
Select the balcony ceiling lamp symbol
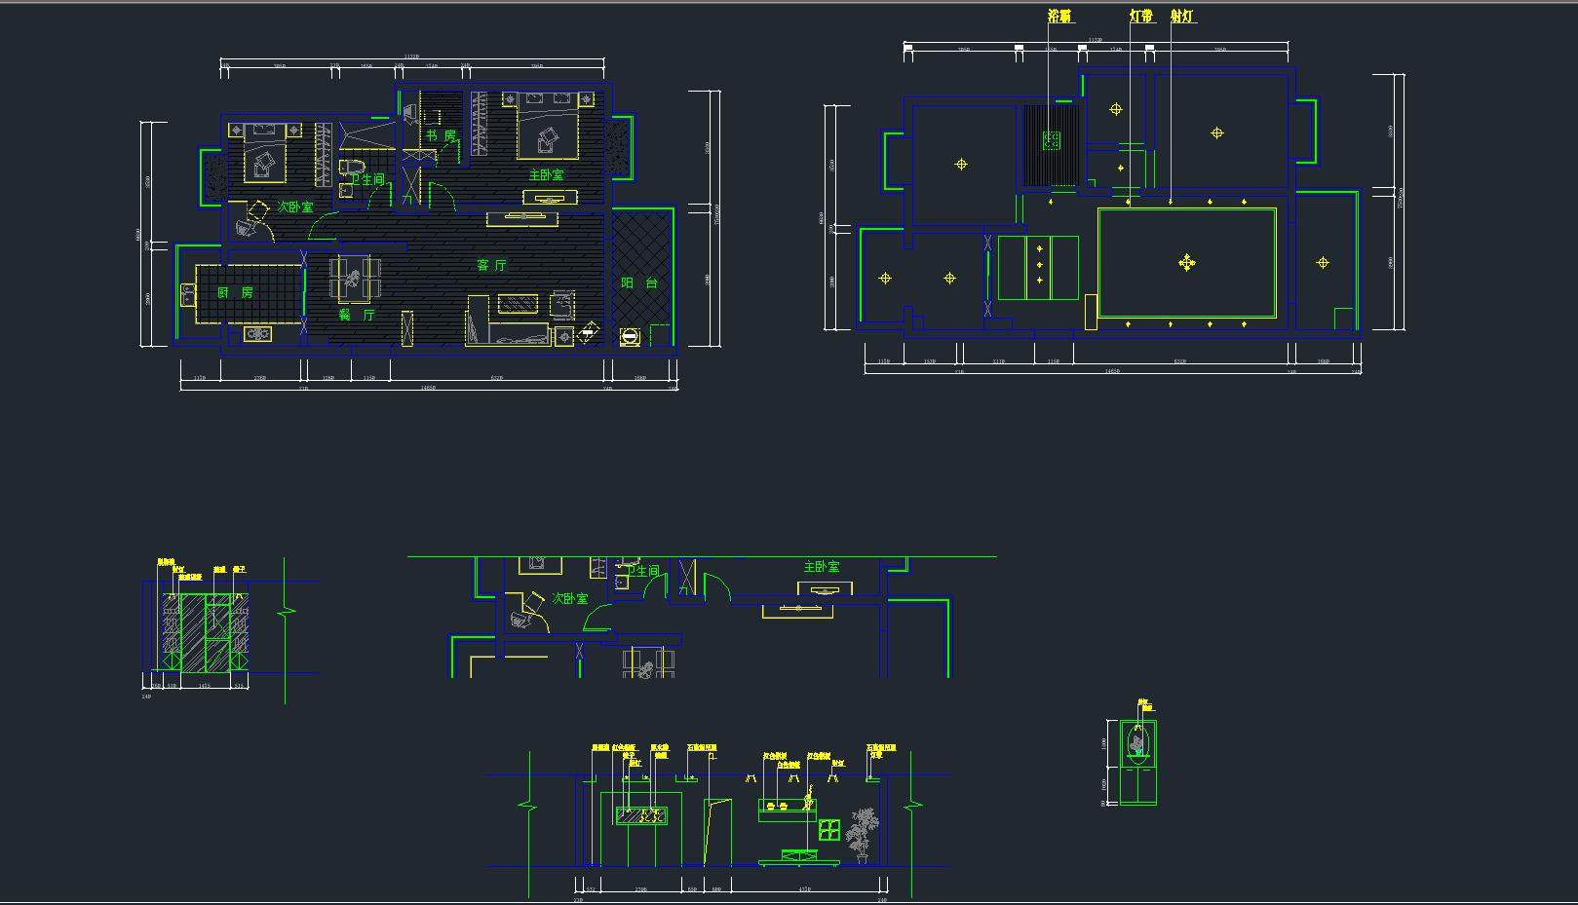[x=1323, y=262]
